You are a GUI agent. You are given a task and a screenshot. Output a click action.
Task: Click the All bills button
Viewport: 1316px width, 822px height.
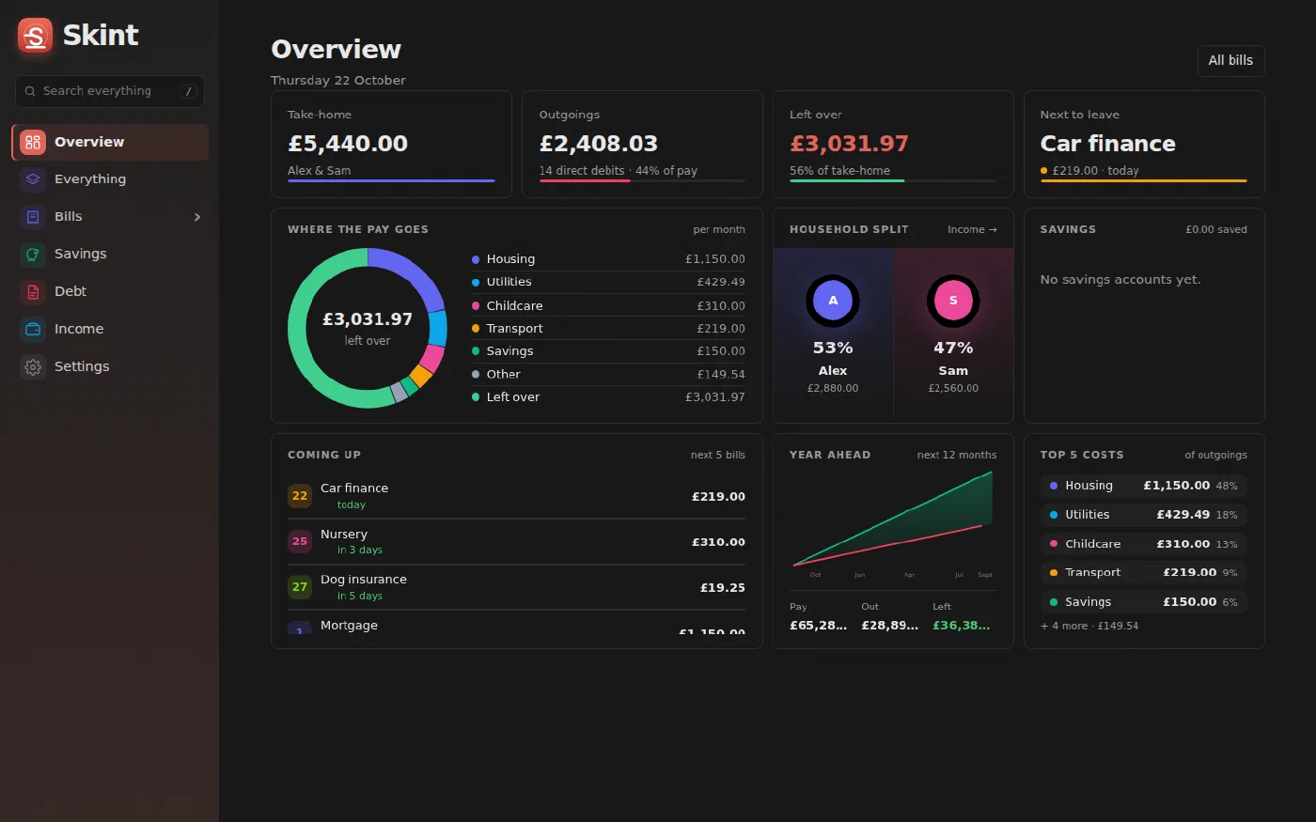(1230, 61)
